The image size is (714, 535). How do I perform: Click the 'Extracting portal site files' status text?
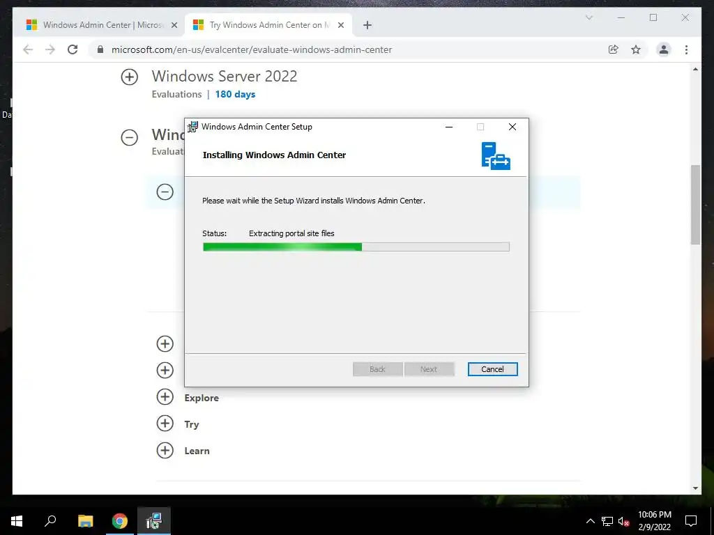click(291, 233)
